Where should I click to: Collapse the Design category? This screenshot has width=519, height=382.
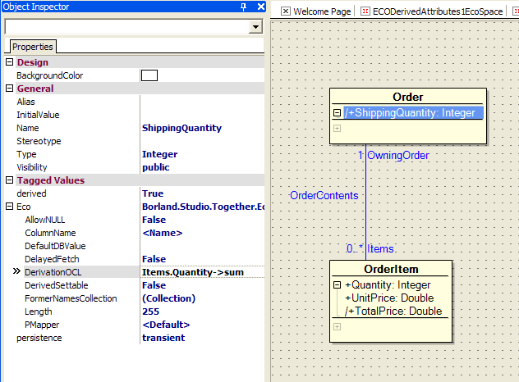10,62
